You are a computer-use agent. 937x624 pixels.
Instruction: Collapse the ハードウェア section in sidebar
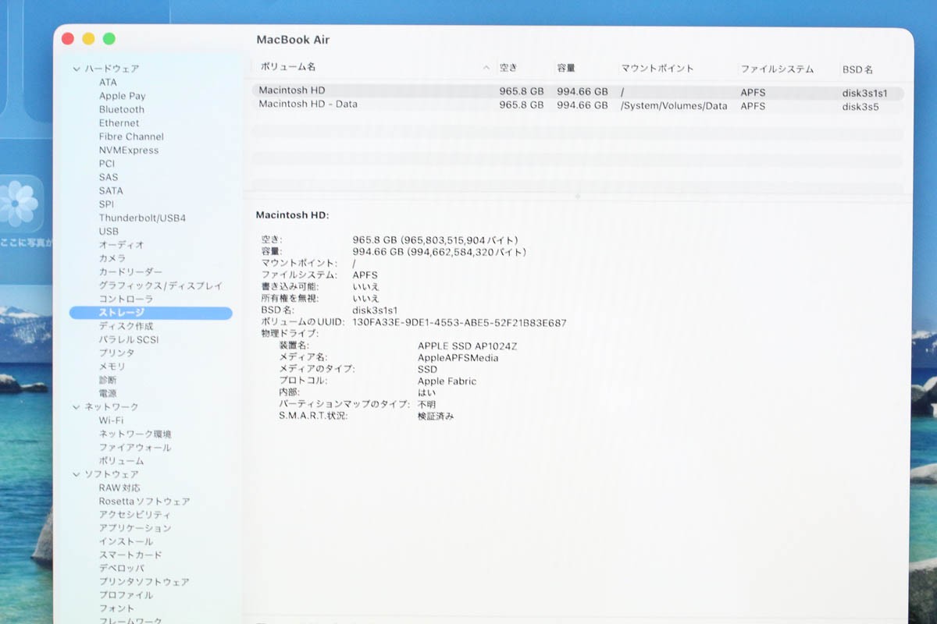point(77,69)
